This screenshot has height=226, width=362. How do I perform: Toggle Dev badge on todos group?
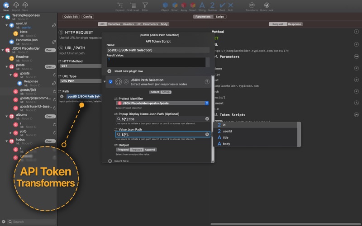pyautogui.click(x=50, y=141)
